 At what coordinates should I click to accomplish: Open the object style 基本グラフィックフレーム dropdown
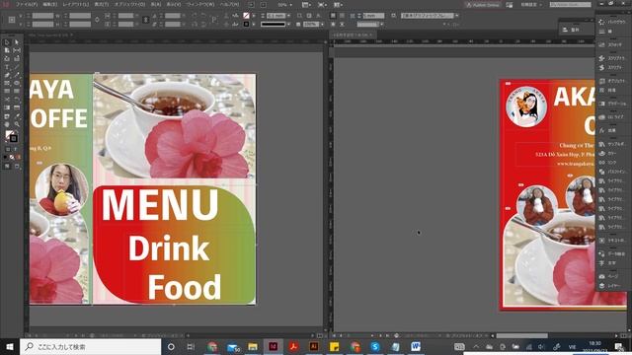click(x=456, y=16)
